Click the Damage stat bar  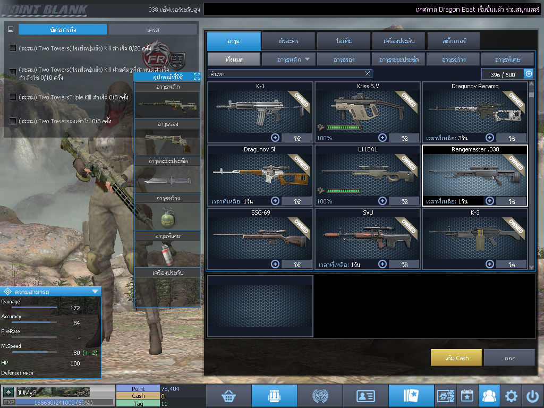coord(35,308)
